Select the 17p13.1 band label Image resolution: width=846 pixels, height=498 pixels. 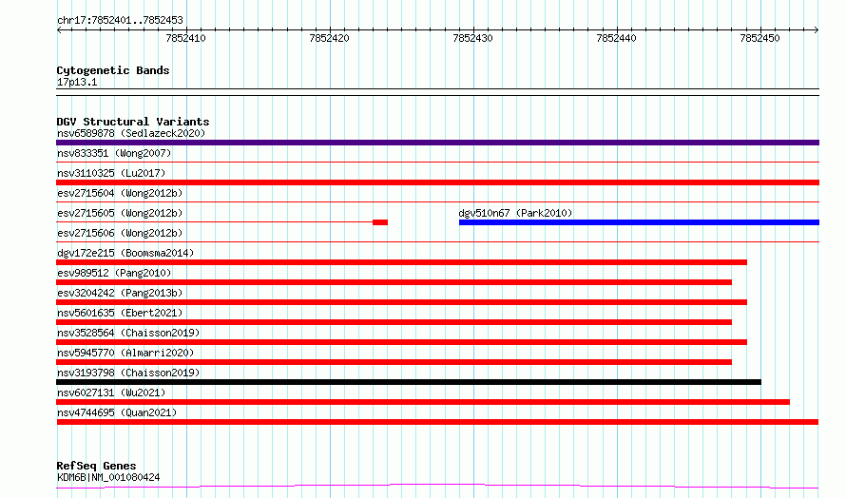tap(77, 82)
